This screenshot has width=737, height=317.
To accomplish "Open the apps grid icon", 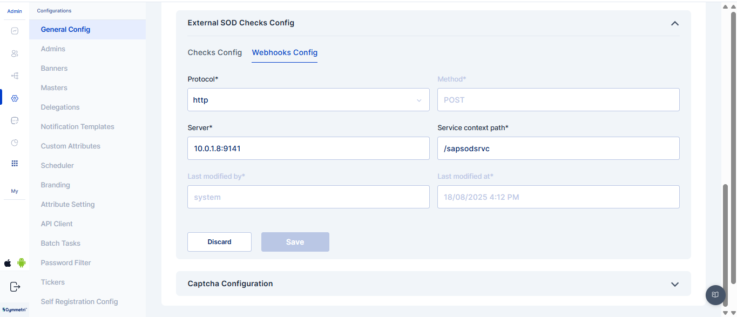I will 15,164.
